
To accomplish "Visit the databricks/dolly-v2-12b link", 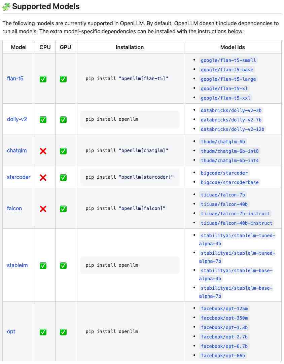I will pyautogui.click(x=233, y=129).
